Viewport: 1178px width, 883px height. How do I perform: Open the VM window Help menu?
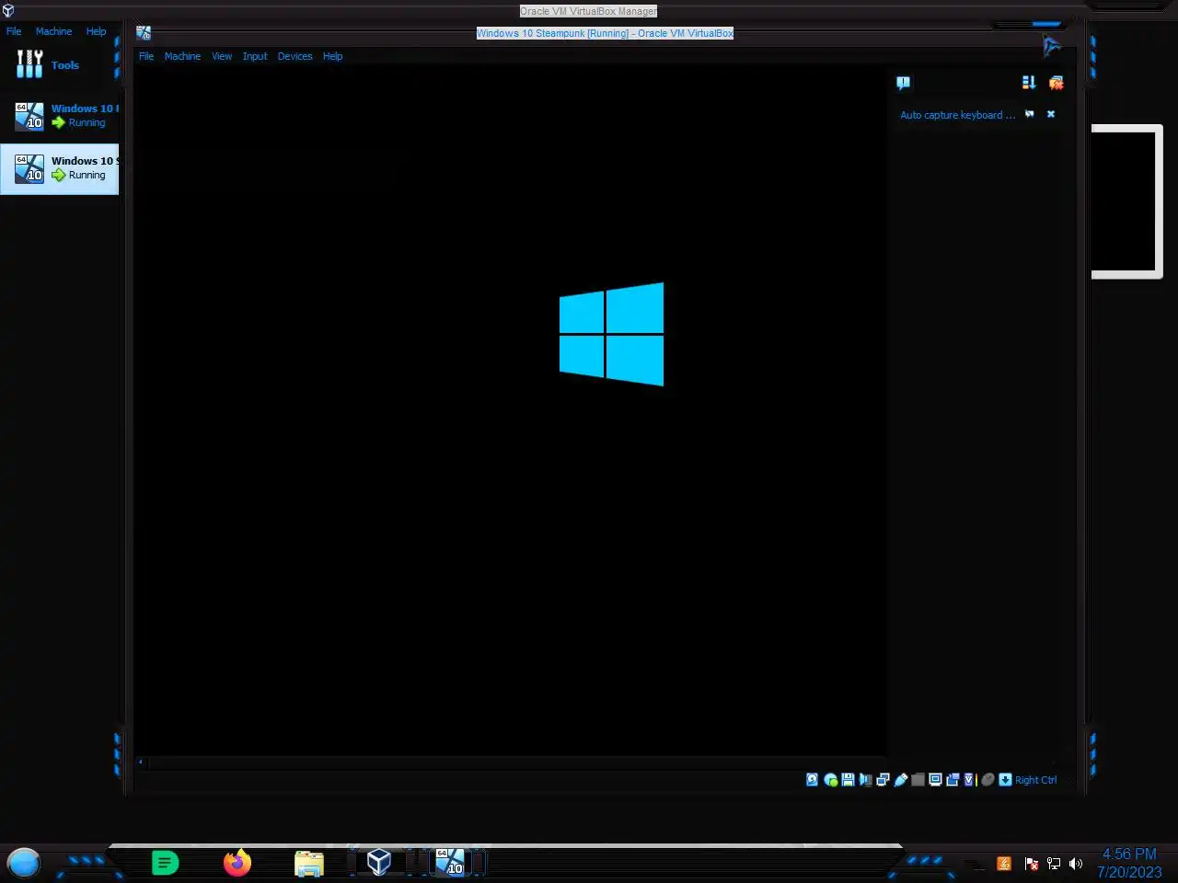(x=332, y=56)
